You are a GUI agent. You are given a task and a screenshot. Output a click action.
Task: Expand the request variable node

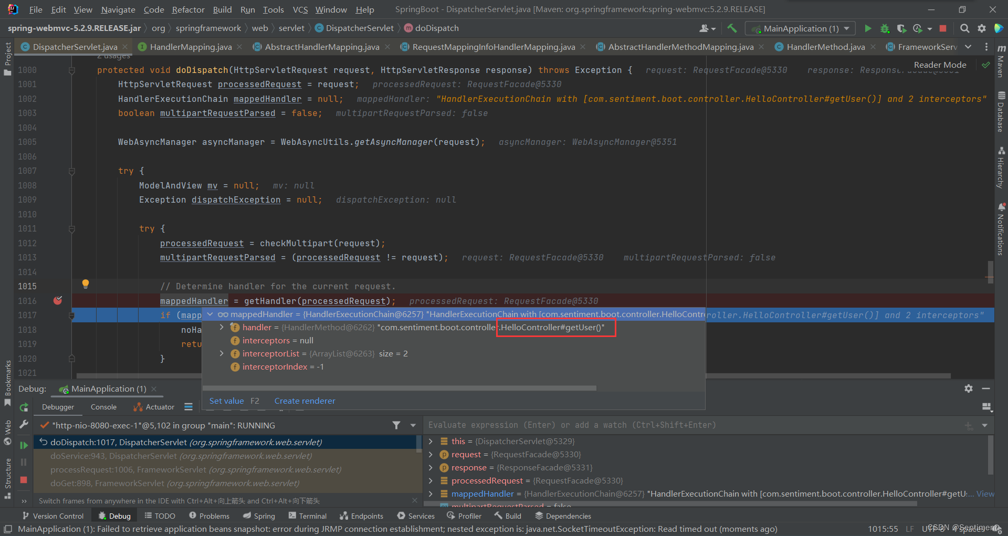430,454
